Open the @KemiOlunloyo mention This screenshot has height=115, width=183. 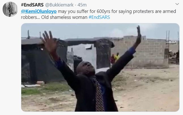pyautogui.click(x=39, y=11)
